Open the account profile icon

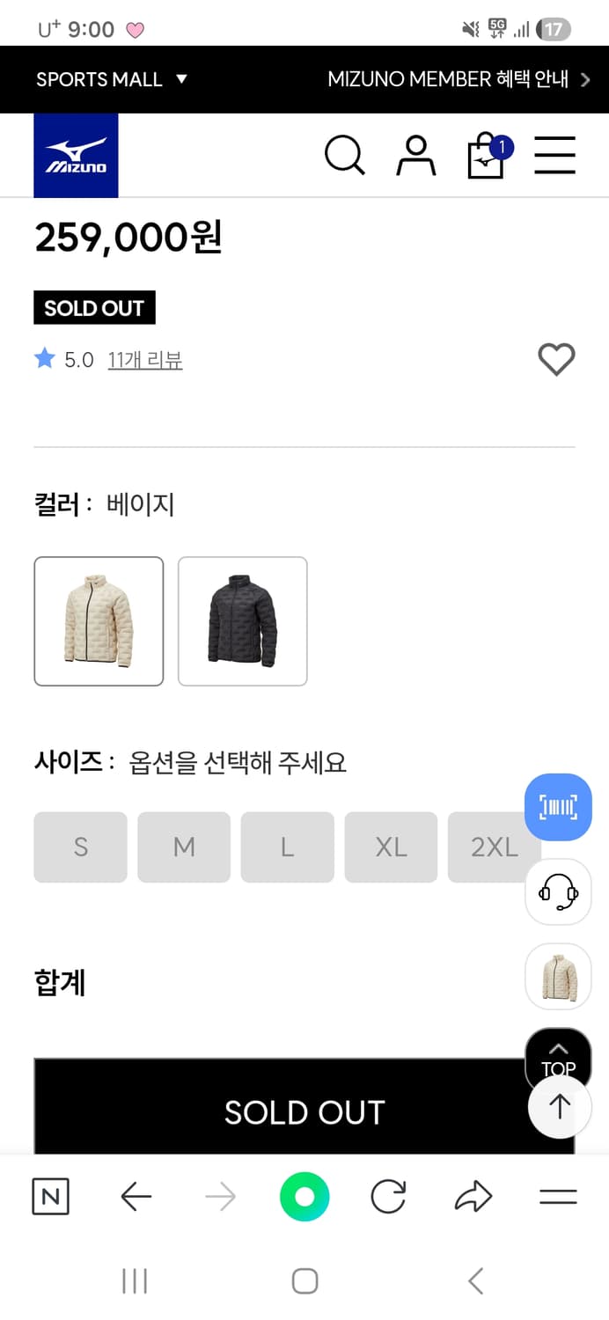click(x=415, y=155)
